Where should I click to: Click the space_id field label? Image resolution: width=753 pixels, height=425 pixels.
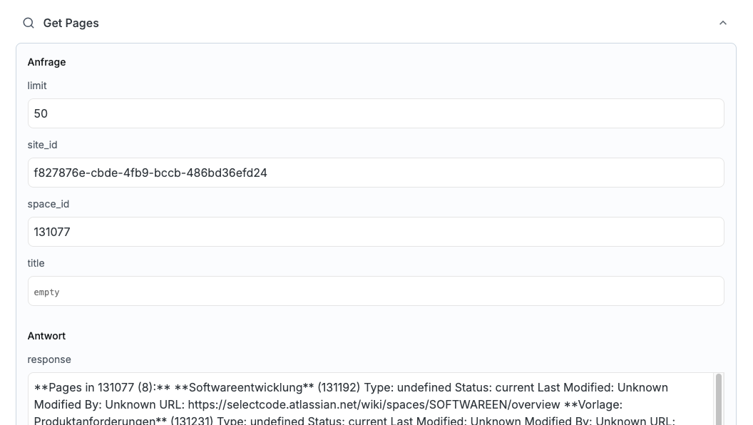point(48,204)
